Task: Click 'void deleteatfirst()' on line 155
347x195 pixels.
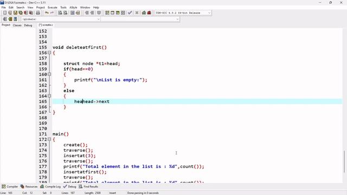Action: click(80, 47)
